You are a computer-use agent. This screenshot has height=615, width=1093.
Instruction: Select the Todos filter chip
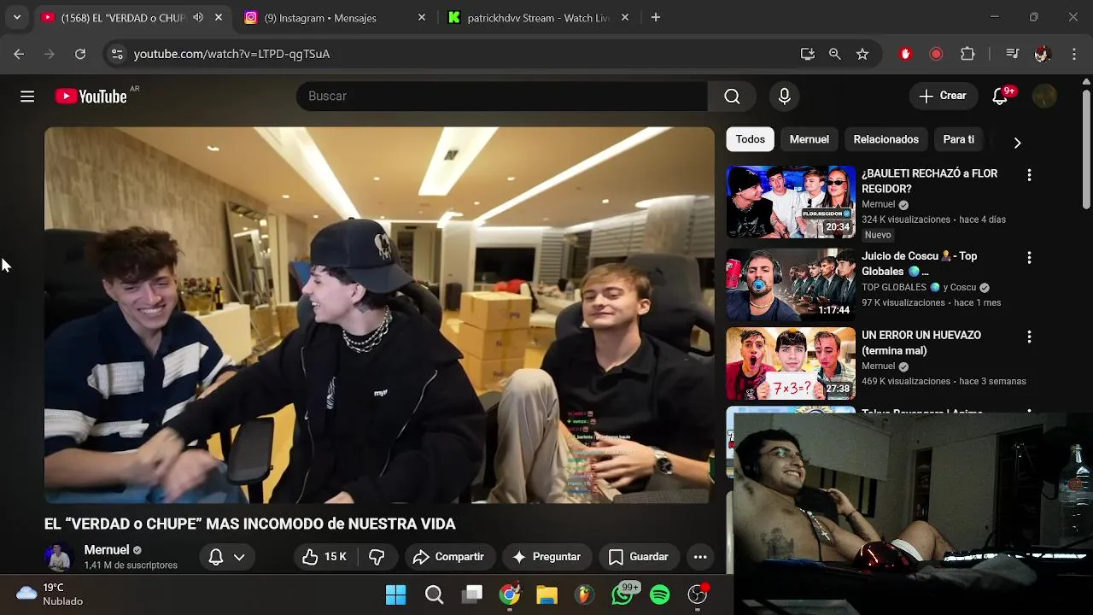[751, 139]
